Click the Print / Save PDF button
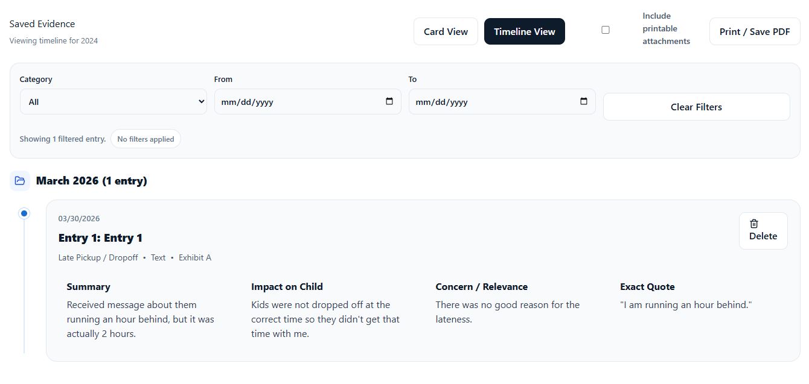Viewport: 809px width, 384px height. (754, 31)
